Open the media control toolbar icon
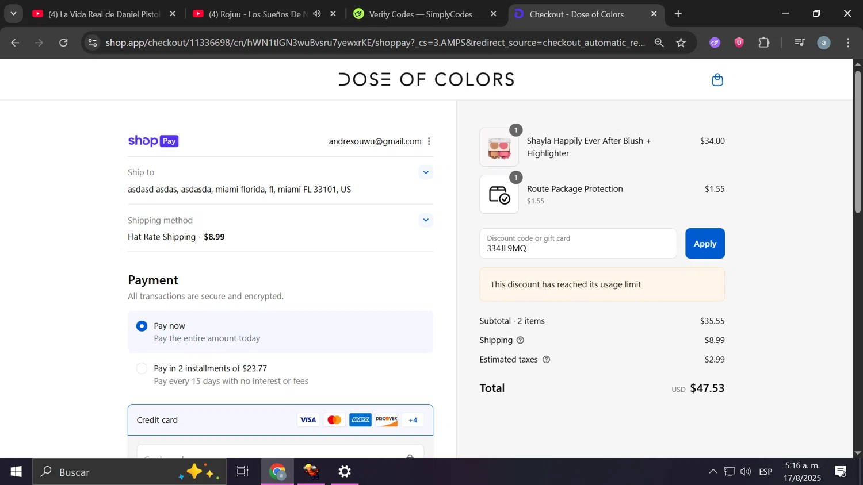The width and height of the screenshot is (863, 485). [x=799, y=43]
